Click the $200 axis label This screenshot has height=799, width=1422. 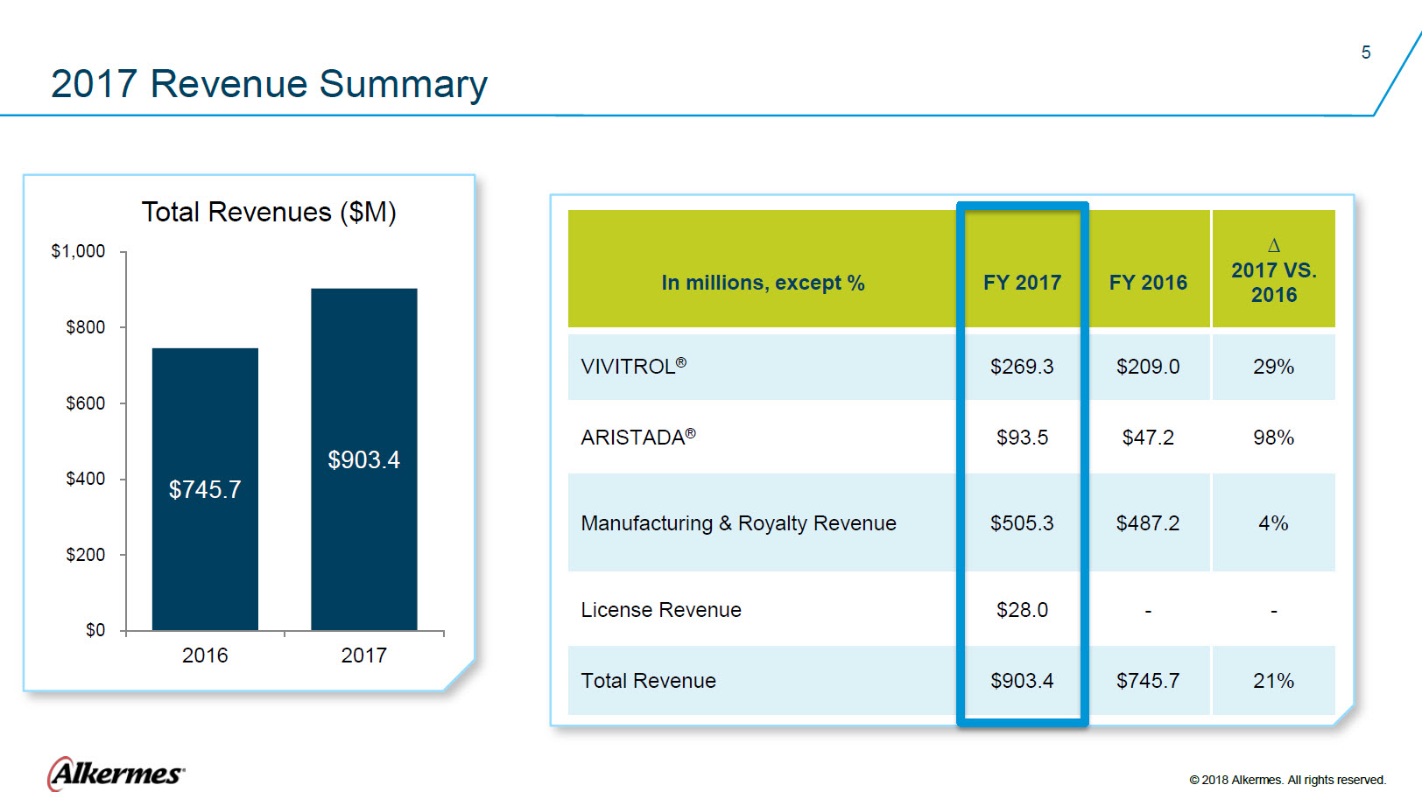tap(85, 555)
